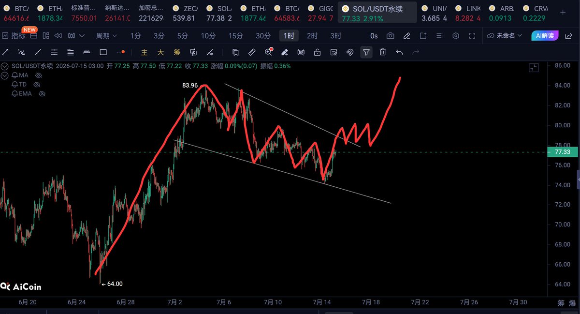The image size is (580, 314).
Task: Open the 未命名 layout dropdown
Action: click(x=505, y=36)
